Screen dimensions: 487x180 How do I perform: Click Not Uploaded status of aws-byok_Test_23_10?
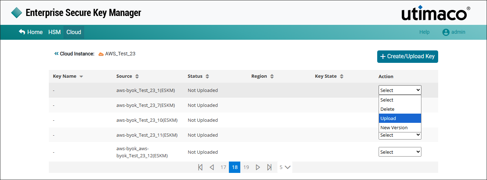tap(203, 120)
